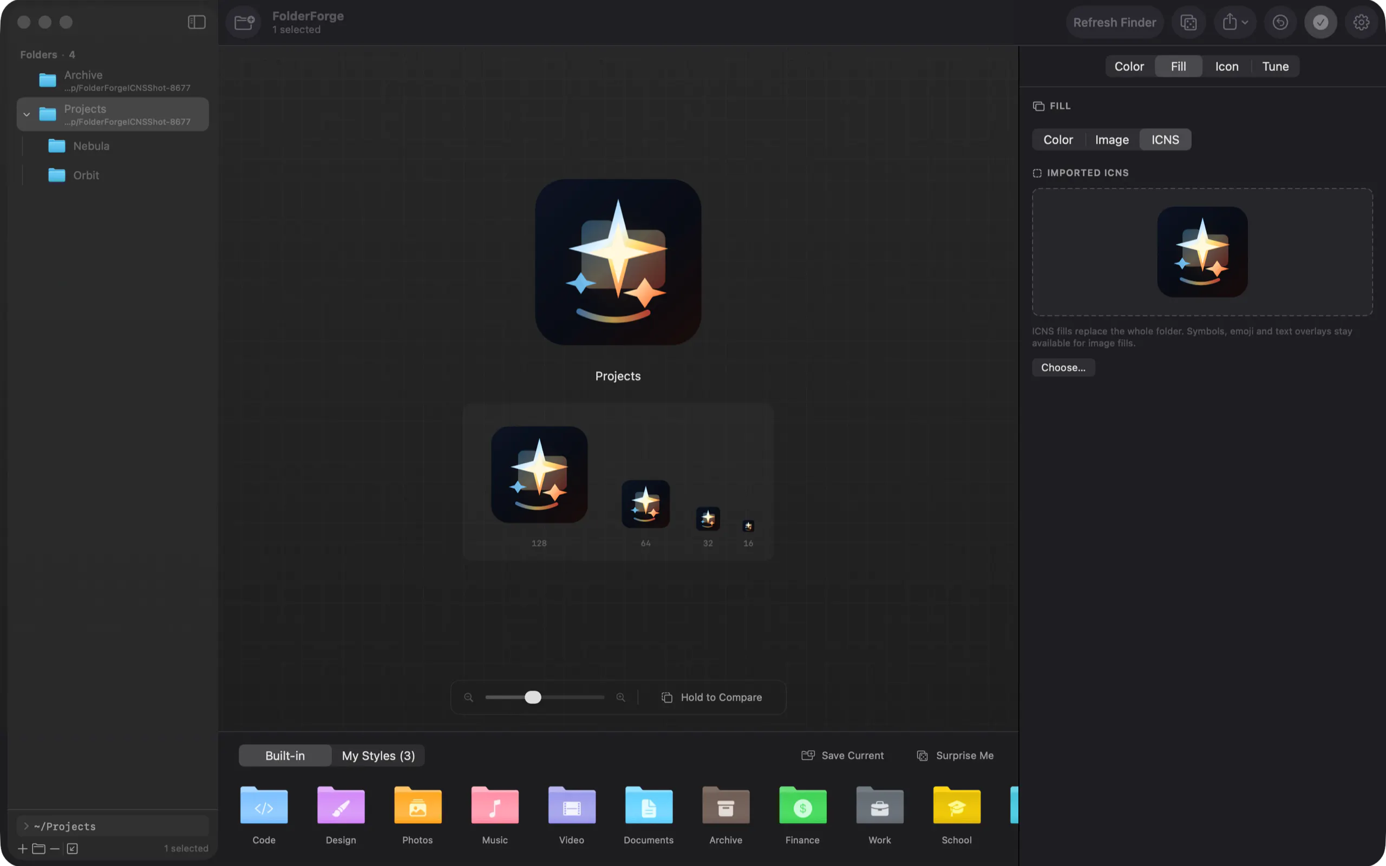Collapse the Projects folder chevron

coord(27,115)
